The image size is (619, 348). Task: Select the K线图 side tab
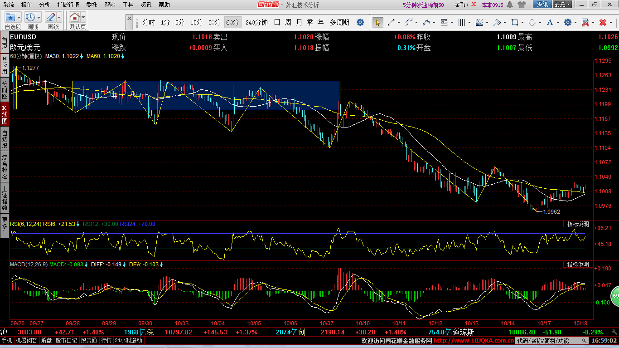click(5, 114)
